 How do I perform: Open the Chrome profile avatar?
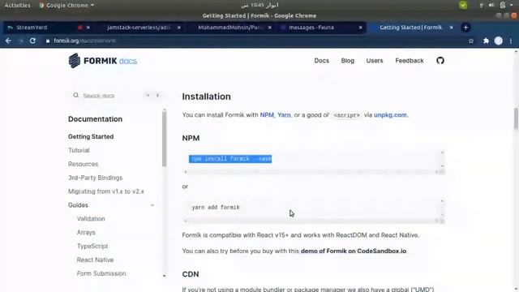(x=499, y=41)
